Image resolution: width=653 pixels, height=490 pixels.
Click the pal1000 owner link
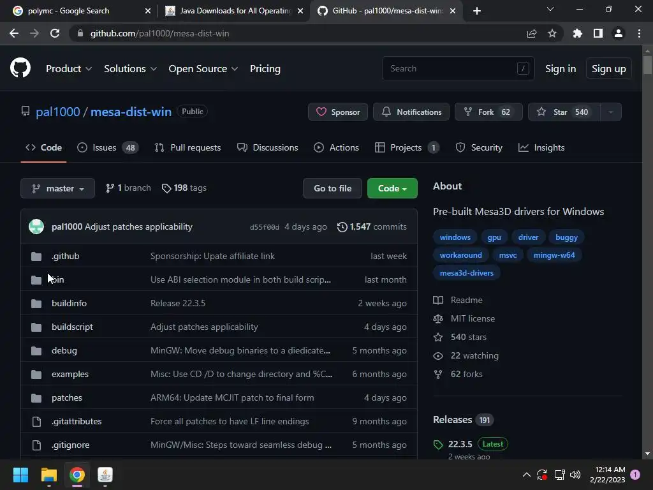tap(57, 112)
